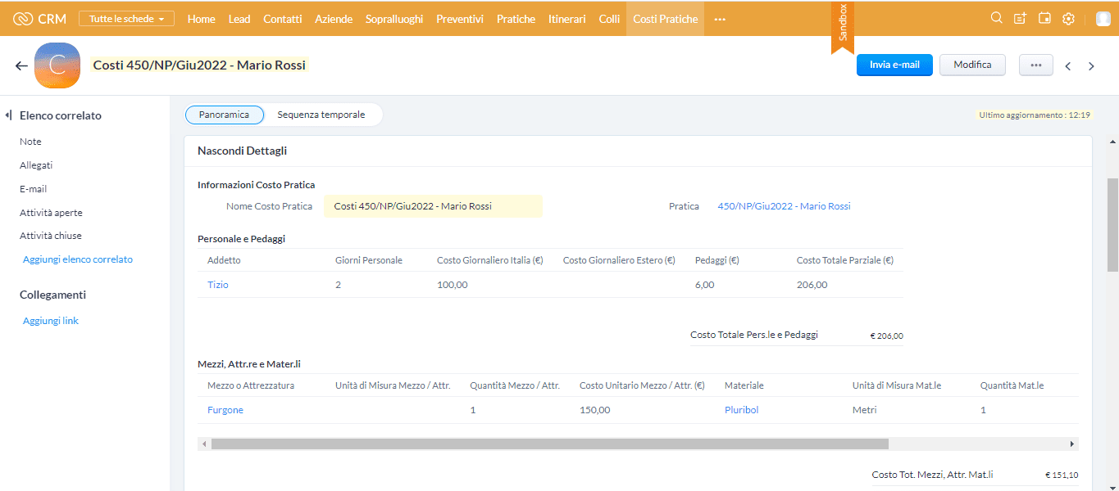
Task: Click the Zoho CRM logo
Action: (39, 18)
